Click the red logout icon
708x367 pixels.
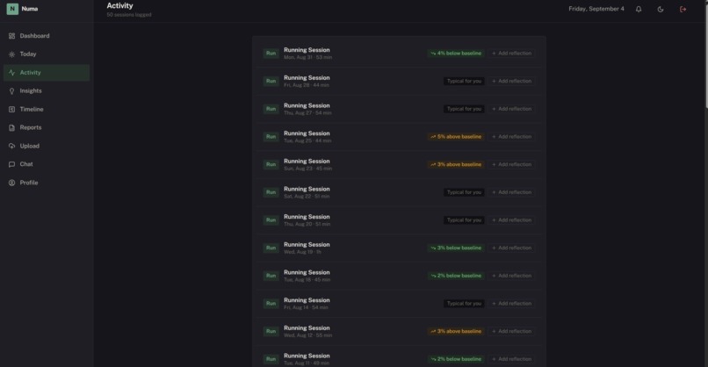click(x=683, y=9)
